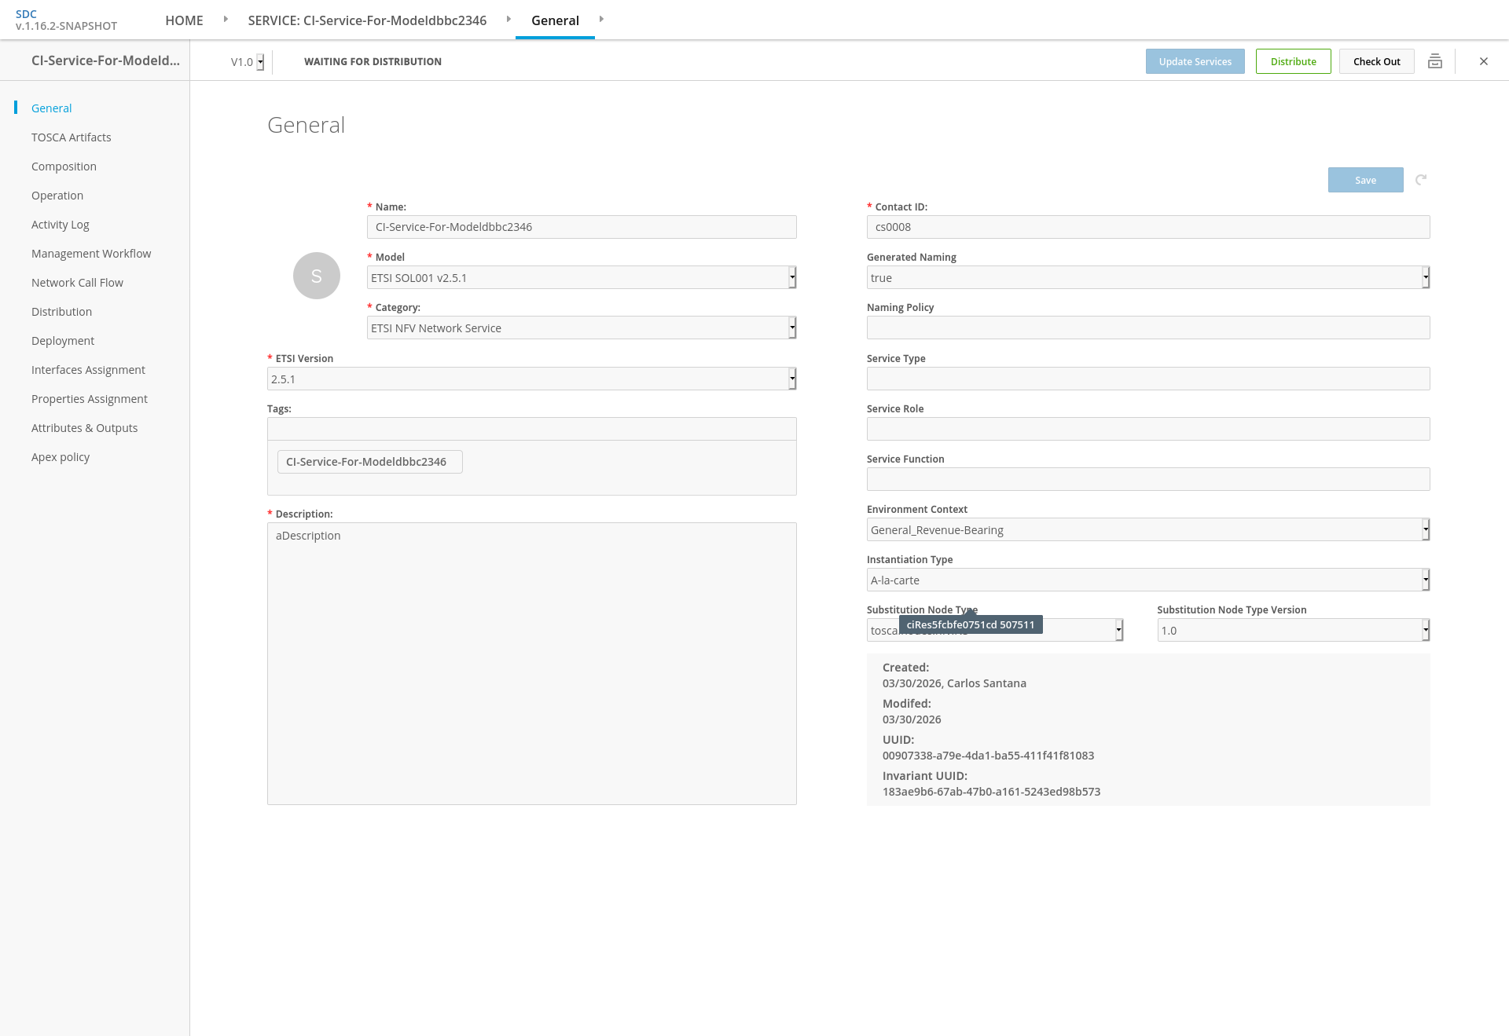The width and height of the screenshot is (1509, 1036).
Task: Click HOME breadcrumb link
Action: coord(184,20)
